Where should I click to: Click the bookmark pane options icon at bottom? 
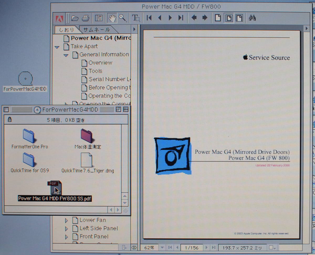124,247
